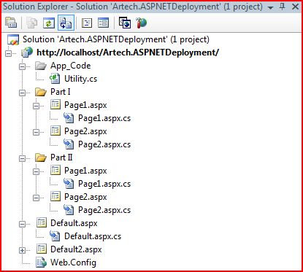This screenshot has width=303, height=272.
Task: Click Page2.aspx.cs icon under Part I
Action: point(69,144)
